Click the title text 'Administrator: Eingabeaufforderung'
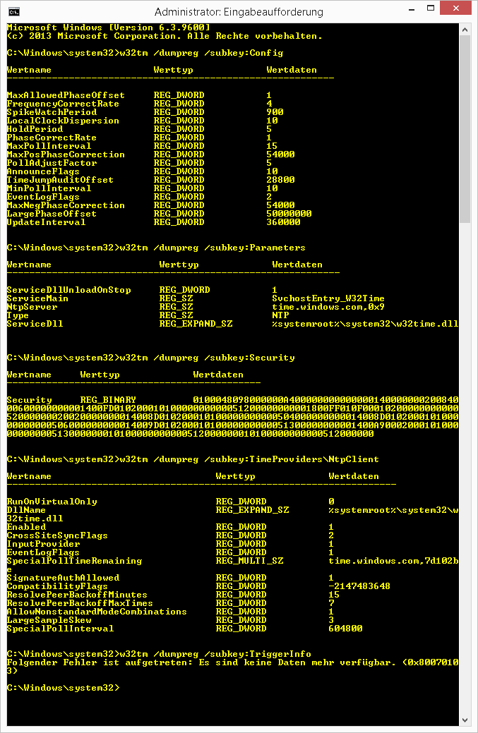This screenshot has width=478, height=733. point(239,12)
